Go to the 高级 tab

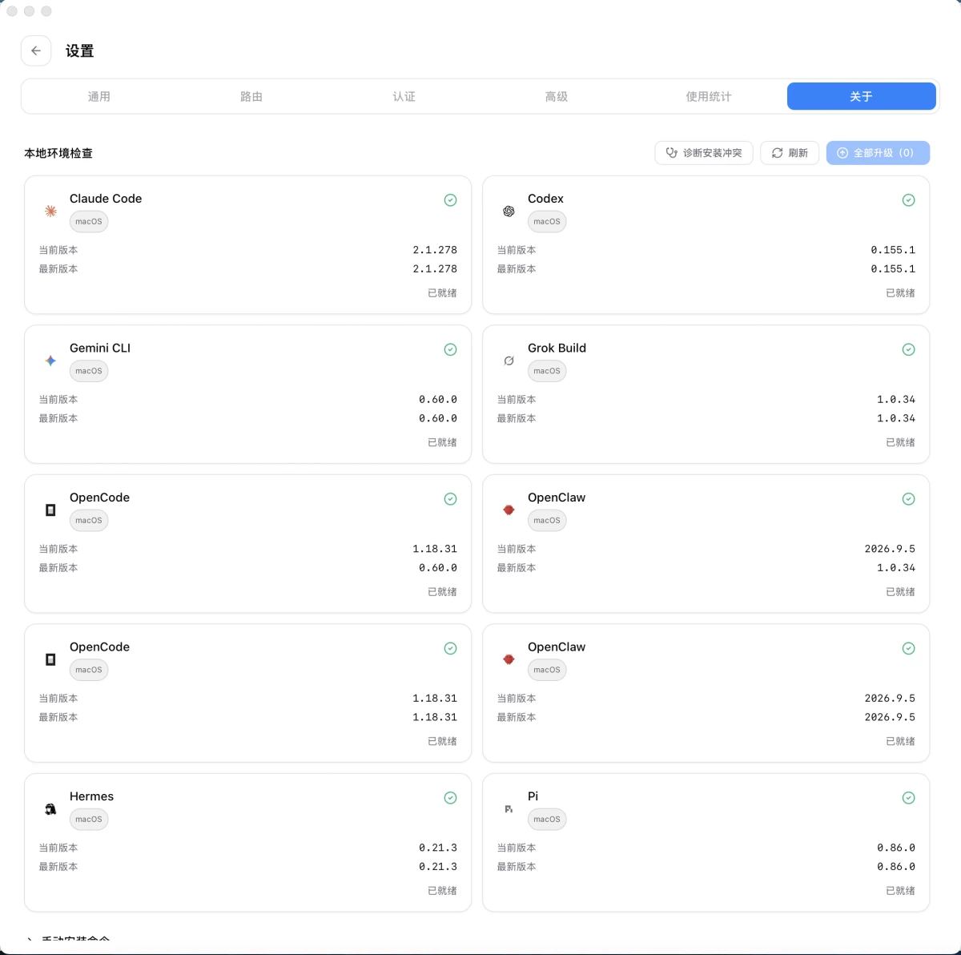click(x=556, y=96)
